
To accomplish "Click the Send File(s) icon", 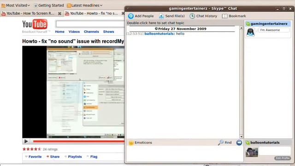I will click(161, 16).
